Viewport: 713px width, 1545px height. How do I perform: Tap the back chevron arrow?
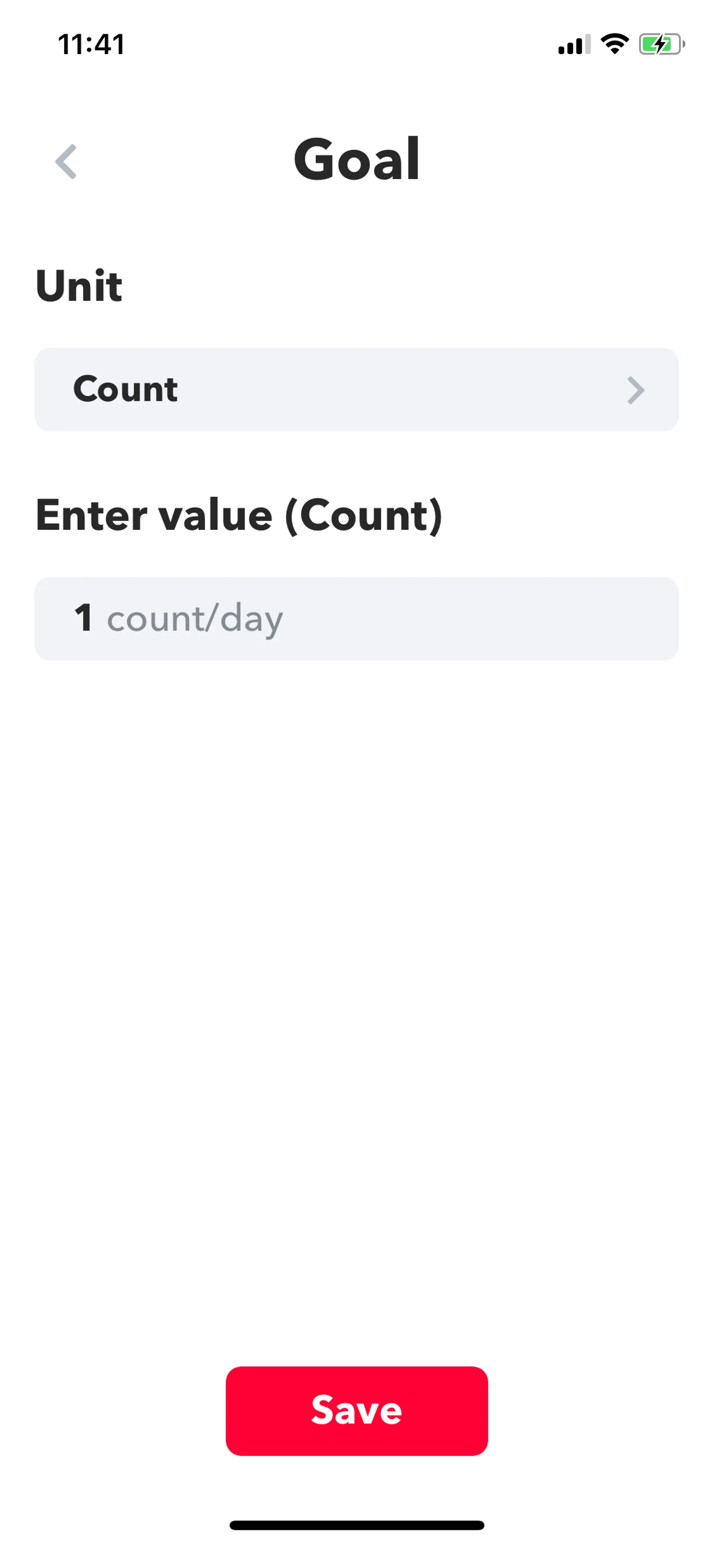(x=66, y=161)
